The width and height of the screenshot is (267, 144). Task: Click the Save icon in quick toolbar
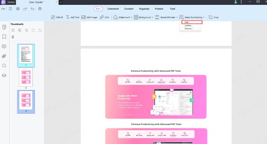coord(10,9)
